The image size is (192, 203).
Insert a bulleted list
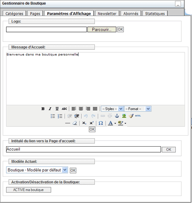point(53,116)
